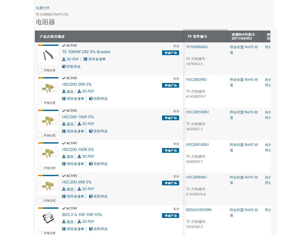Click internal number 4-1630019-7
Viewport: 301px width, 240px height.
(196, 96)
